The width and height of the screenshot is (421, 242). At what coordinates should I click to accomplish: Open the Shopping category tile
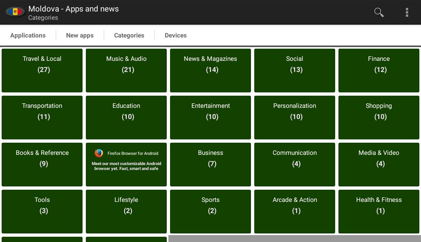click(379, 117)
